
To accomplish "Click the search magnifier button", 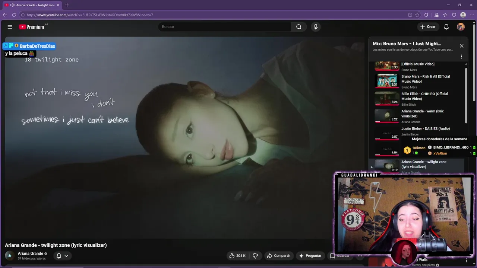I will click(299, 27).
